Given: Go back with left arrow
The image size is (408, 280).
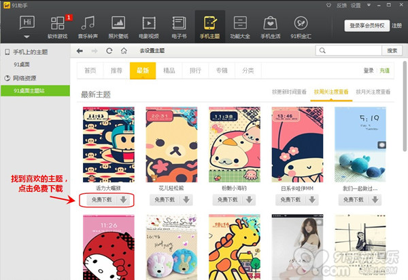Looking at the screenshot, I should click(x=80, y=51).
